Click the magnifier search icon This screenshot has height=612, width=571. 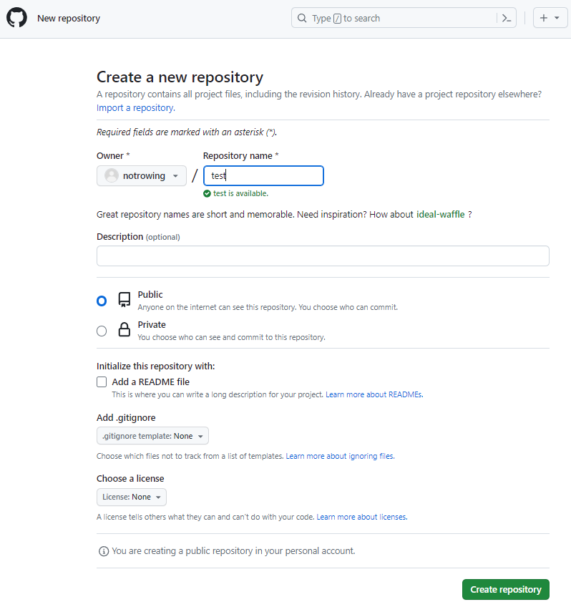[x=302, y=19]
